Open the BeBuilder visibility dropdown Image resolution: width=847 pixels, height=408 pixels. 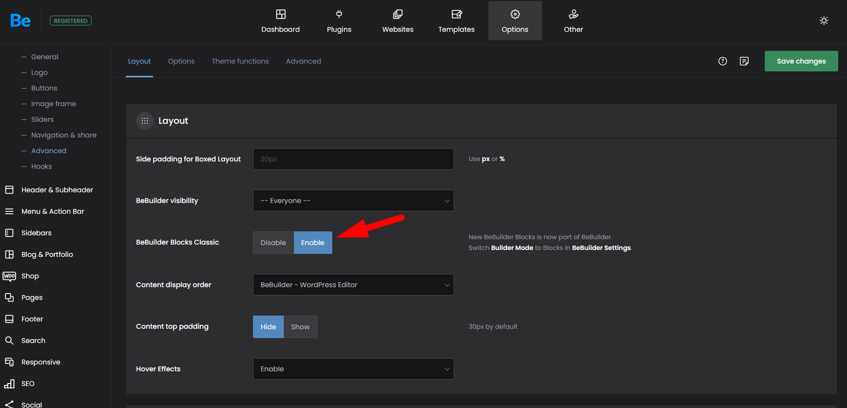tap(353, 201)
